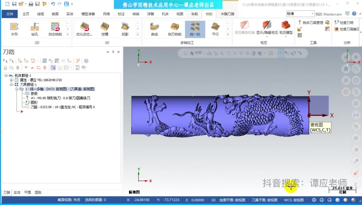Select the 投影 project toolpath

125,30
